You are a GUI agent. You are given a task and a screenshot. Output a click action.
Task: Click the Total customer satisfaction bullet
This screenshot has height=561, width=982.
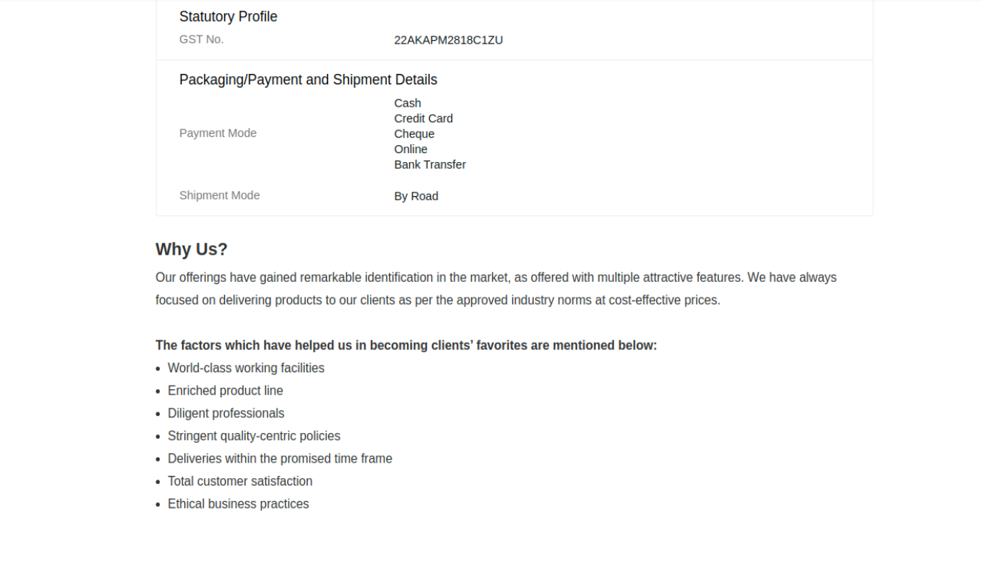coord(240,481)
